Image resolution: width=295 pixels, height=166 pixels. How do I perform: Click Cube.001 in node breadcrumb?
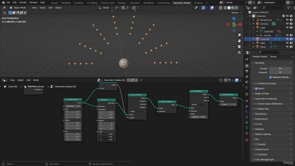click(x=12, y=87)
